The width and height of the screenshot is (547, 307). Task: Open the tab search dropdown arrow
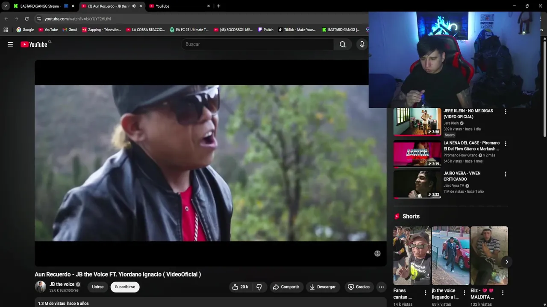(x=6, y=6)
